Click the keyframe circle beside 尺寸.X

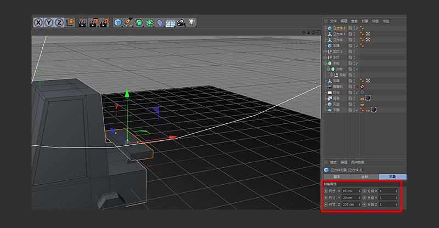pyautogui.click(x=325, y=191)
